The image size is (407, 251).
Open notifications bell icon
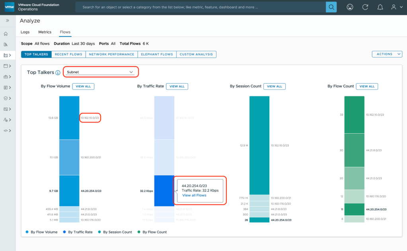(380, 7)
